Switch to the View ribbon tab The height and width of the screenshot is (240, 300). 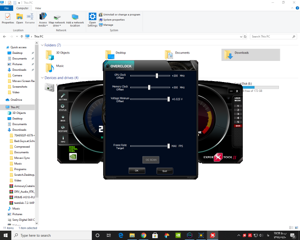click(x=38, y=8)
